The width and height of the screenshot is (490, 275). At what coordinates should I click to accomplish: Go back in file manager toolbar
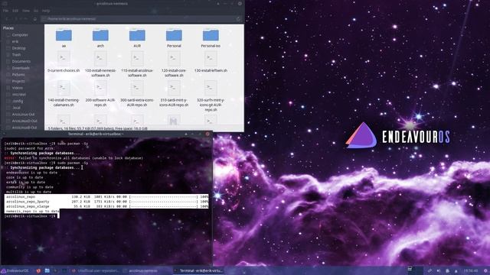point(7,18)
